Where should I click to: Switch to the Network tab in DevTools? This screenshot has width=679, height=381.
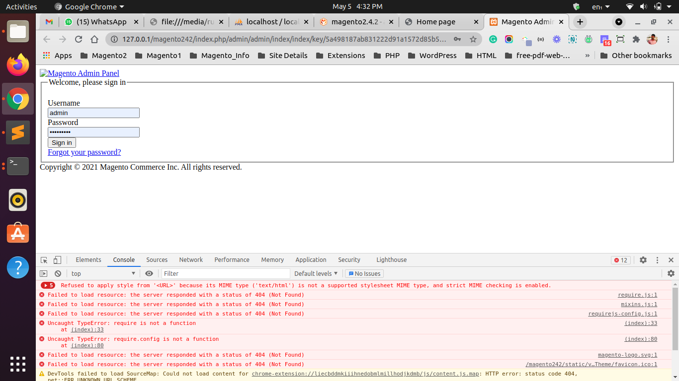click(x=191, y=259)
